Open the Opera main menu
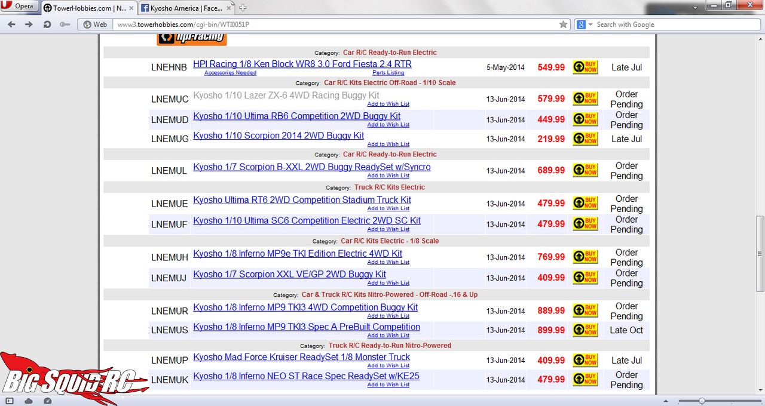Image resolution: width=765 pixels, height=406 pixels. click(x=19, y=7)
